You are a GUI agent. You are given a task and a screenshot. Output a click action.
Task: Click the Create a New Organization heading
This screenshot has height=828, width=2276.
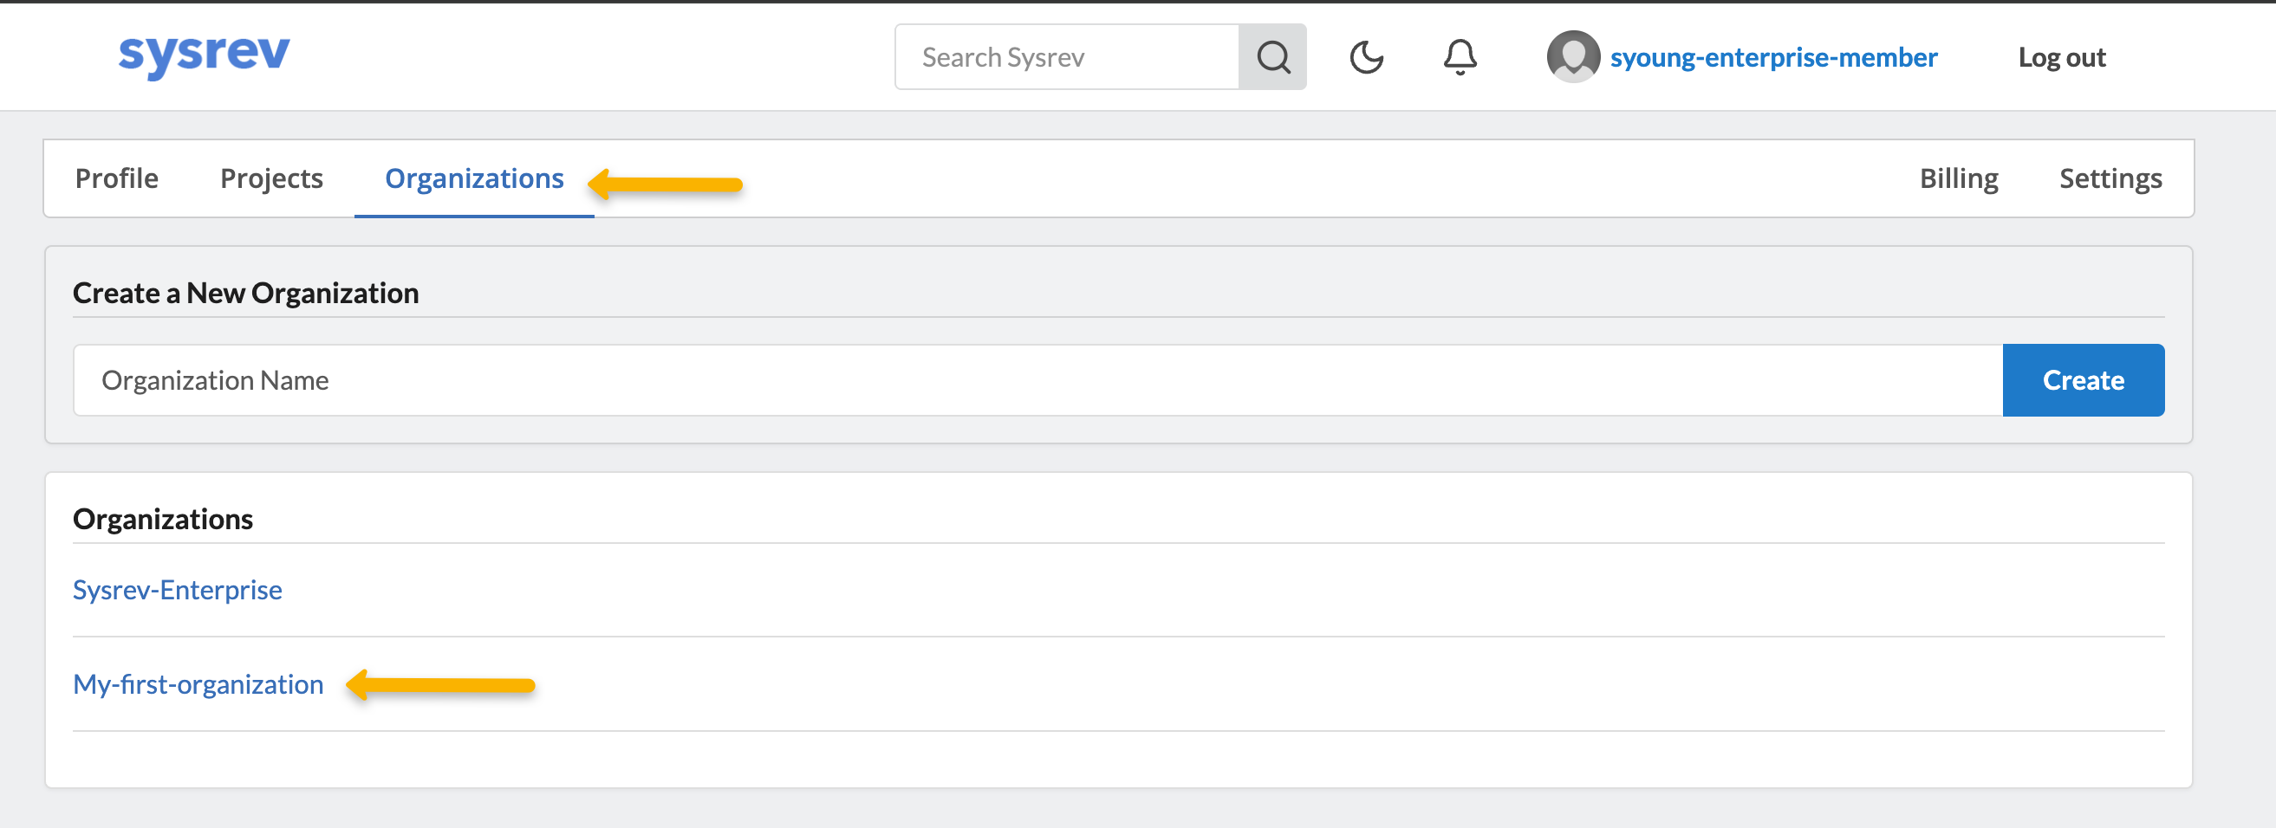245,293
